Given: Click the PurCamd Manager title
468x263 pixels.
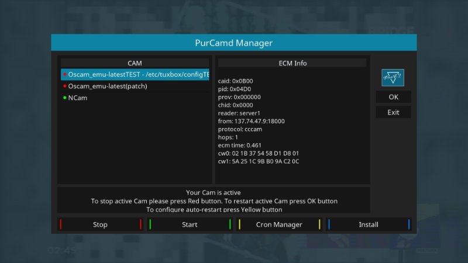Looking at the screenshot, I should click(x=233, y=43).
